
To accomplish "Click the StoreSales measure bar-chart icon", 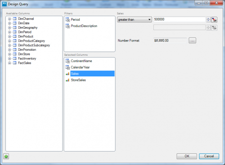I will click(x=67, y=80).
